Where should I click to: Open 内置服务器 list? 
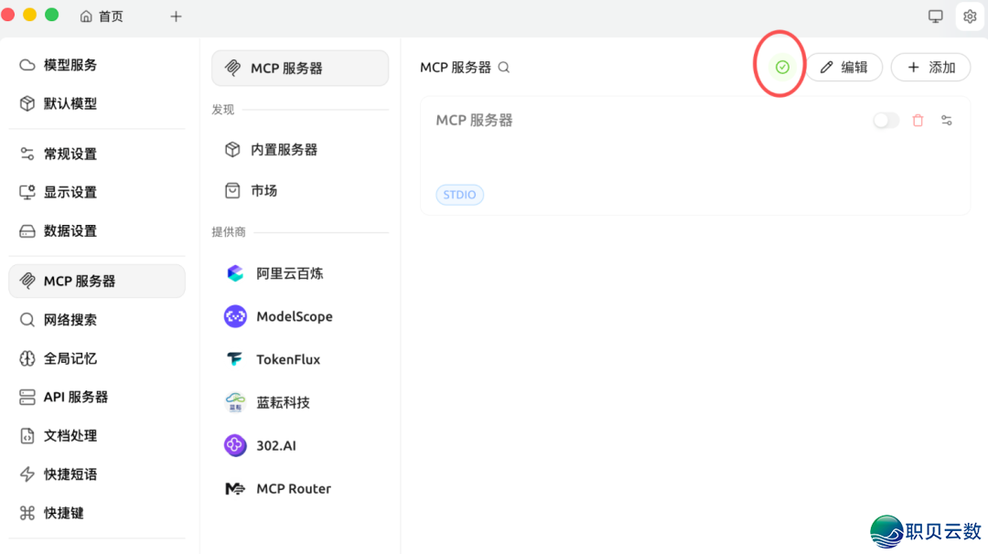(284, 150)
